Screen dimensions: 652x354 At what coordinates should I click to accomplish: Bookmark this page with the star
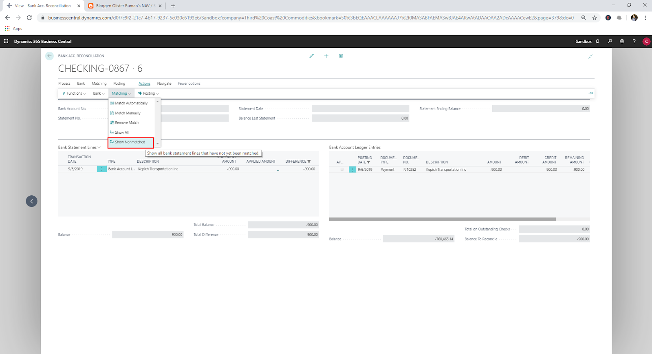point(595,18)
